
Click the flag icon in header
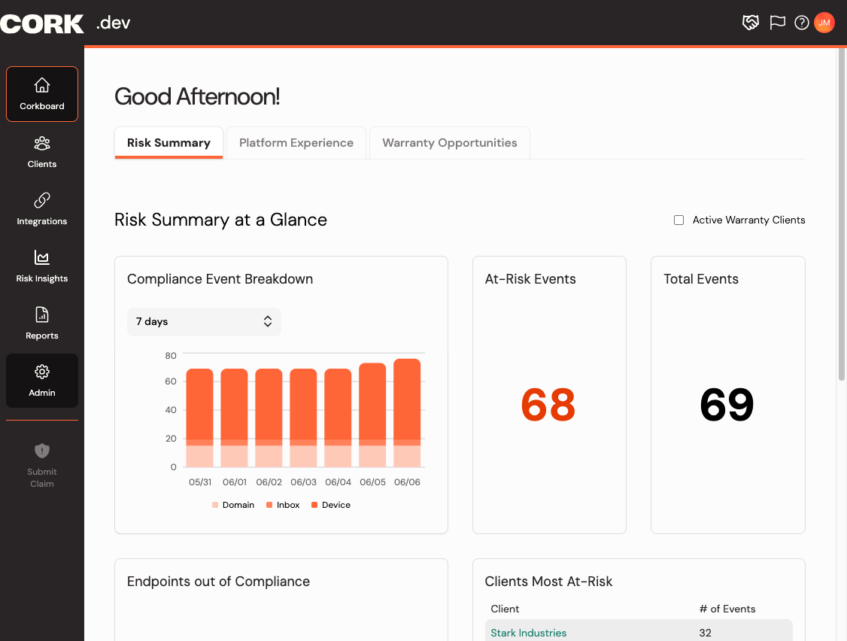click(777, 23)
